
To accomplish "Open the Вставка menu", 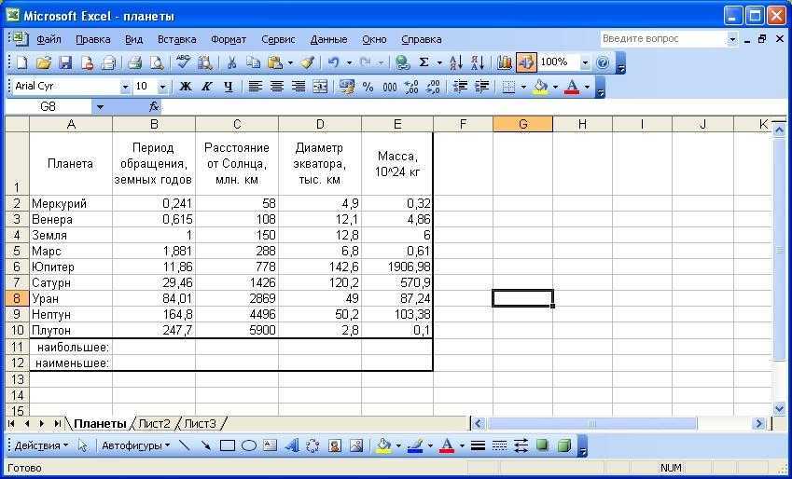I will point(177,39).
